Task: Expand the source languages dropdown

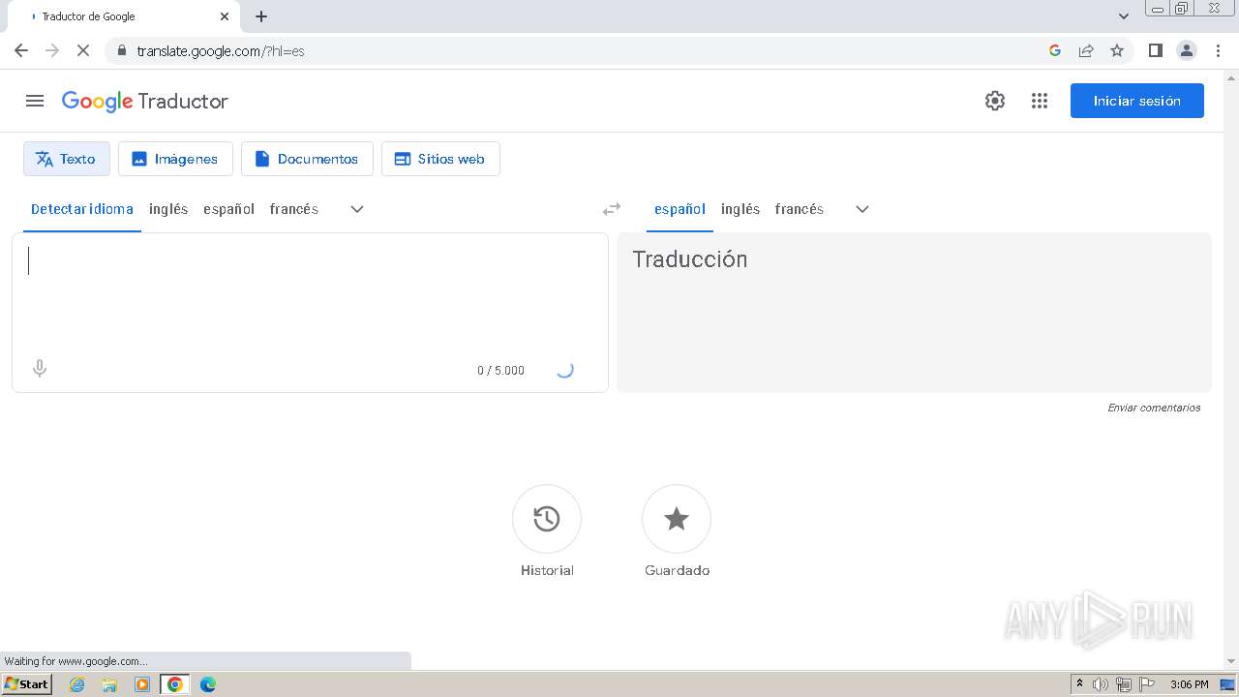Action: coord(357,209)
